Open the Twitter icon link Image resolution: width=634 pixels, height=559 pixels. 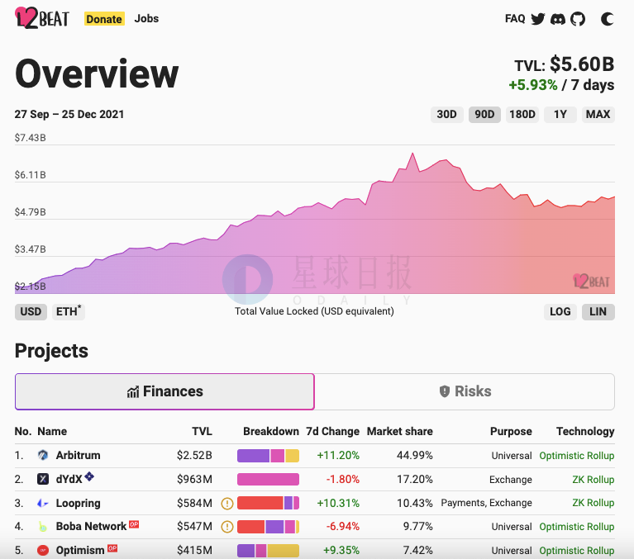click(x=538, y=19)
